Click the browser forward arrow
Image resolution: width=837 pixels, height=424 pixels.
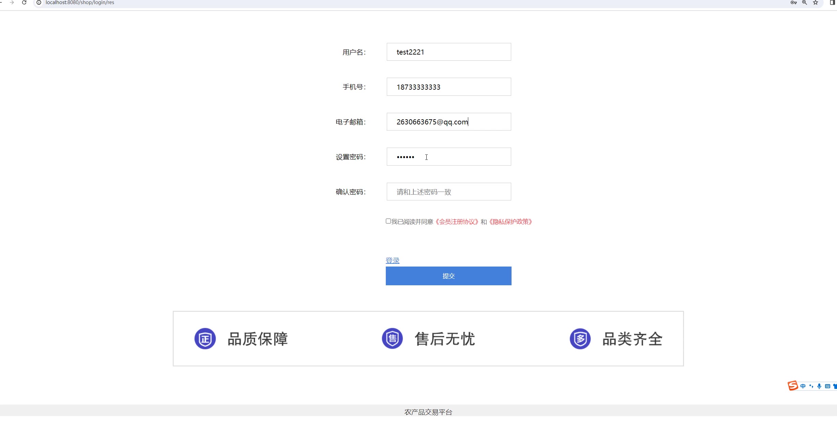[x=12, y=2]
